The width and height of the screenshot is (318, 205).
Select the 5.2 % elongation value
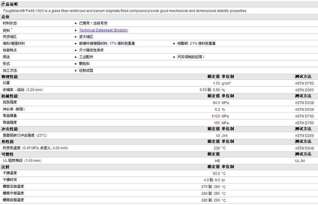coord(220,110)
